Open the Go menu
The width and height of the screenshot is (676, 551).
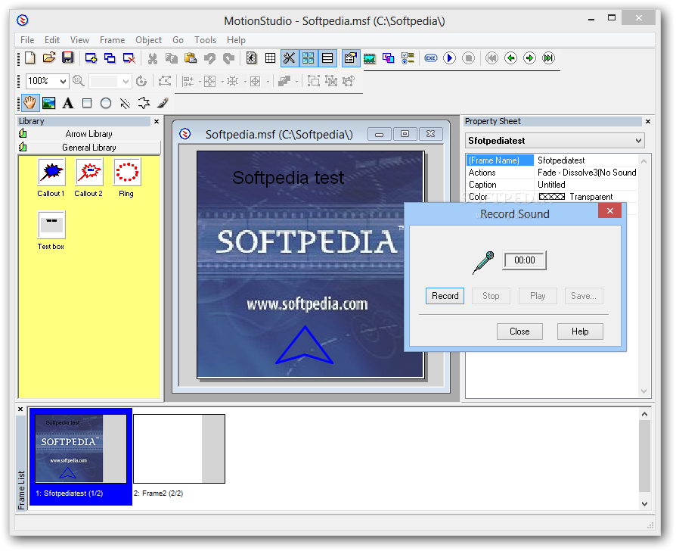[x=178, y=40]
